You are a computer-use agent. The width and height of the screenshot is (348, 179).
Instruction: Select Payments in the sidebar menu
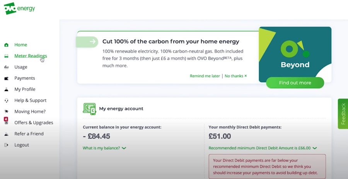click(25, 78)
